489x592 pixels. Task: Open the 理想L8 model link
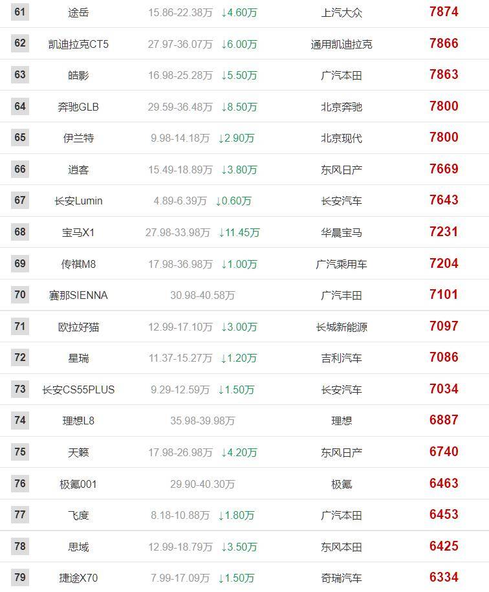(78, 421)
